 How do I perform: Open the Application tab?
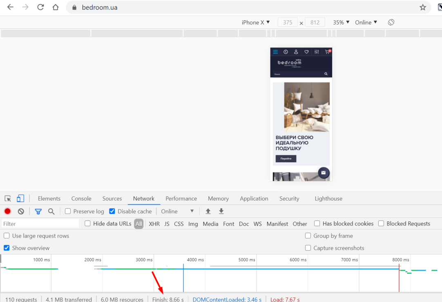(x=254, y=198)
